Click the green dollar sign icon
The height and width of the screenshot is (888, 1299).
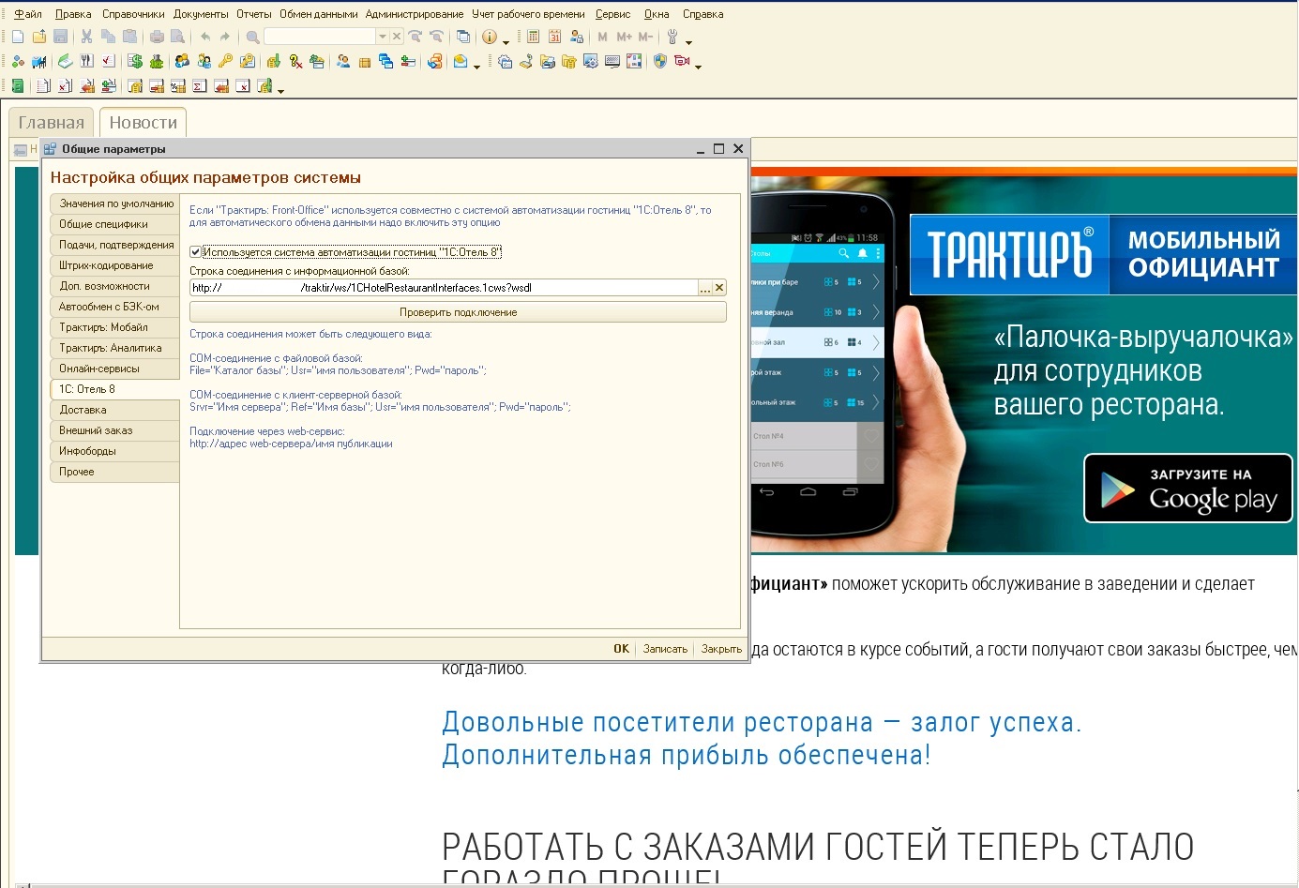pos(135,61)
